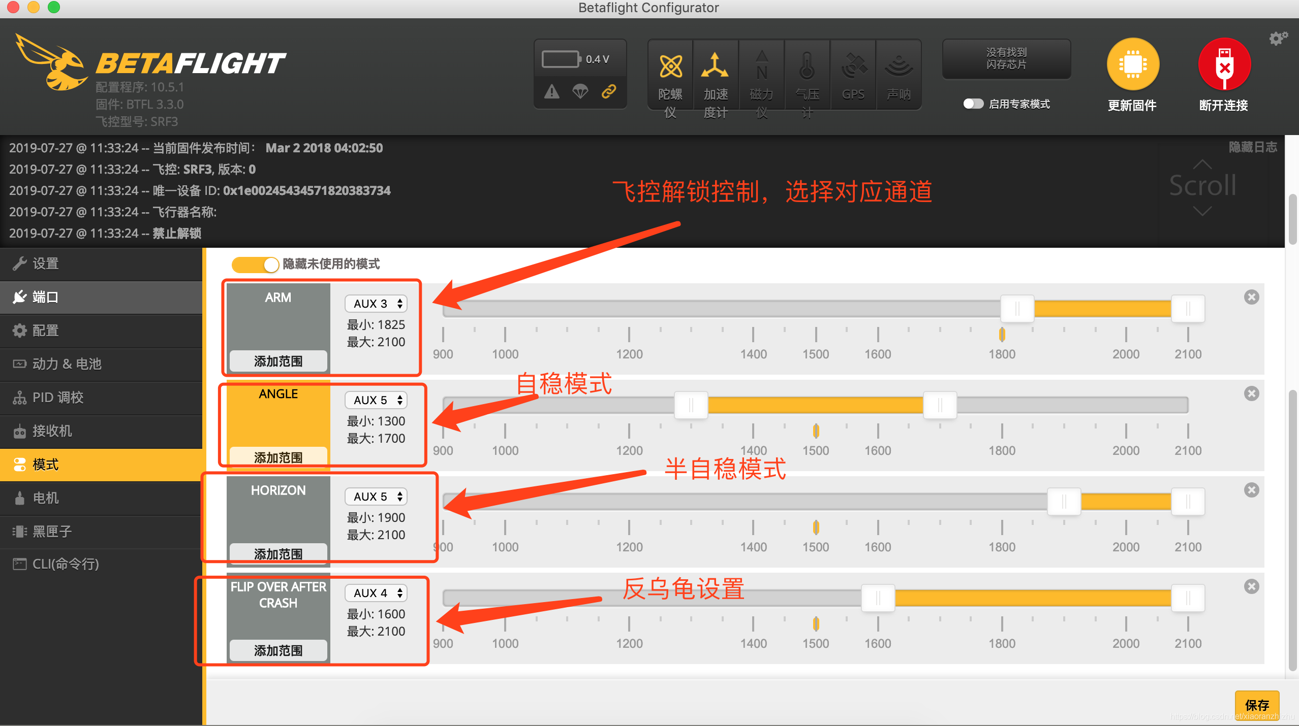This screenshot has height=726, width=1299.
Task: Open HORIZON channel AUX 5 dropdown
Action: point(376,497)
